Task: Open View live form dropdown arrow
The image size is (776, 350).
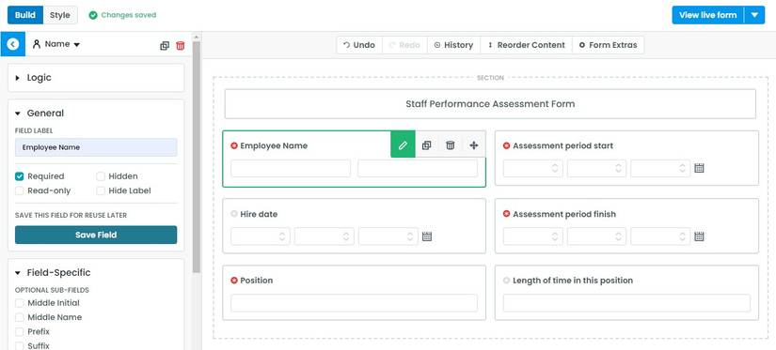Action: click(754, 15)
